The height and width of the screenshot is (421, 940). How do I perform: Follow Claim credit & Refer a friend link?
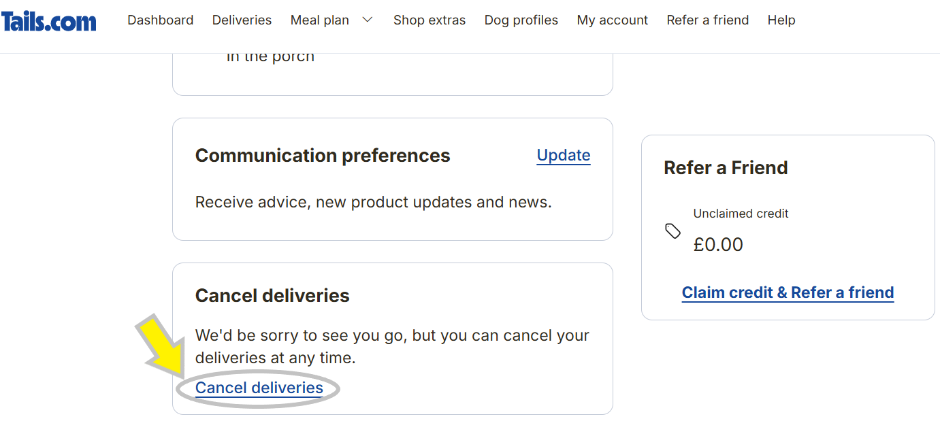pos(788,292)
